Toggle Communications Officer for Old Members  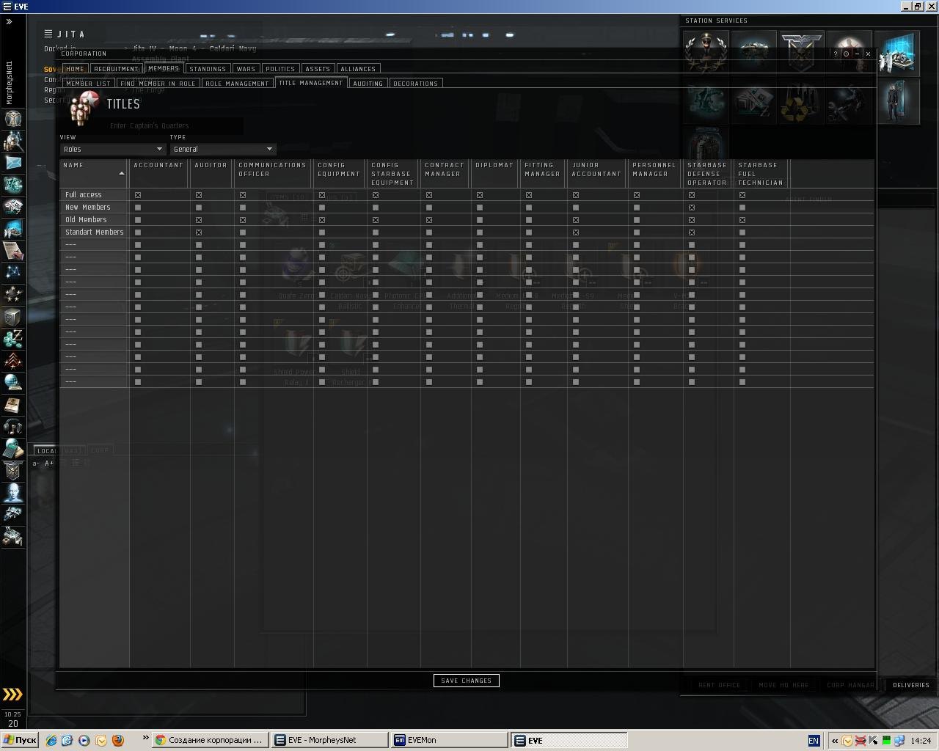(243, 220)
